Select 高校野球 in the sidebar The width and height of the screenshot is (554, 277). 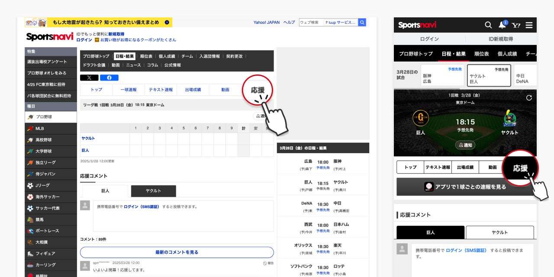pos(51,140)
